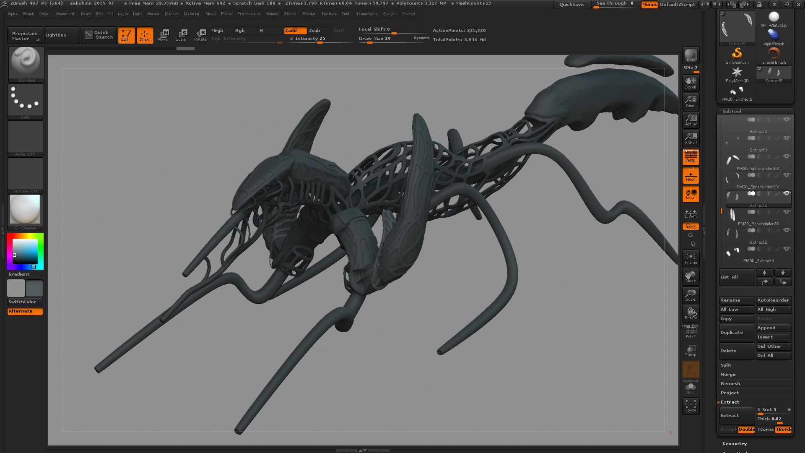The image size is (805, 453).
Task: Open LightBox browser
Action: point(62,35)
